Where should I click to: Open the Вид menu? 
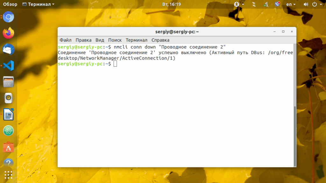100,40
